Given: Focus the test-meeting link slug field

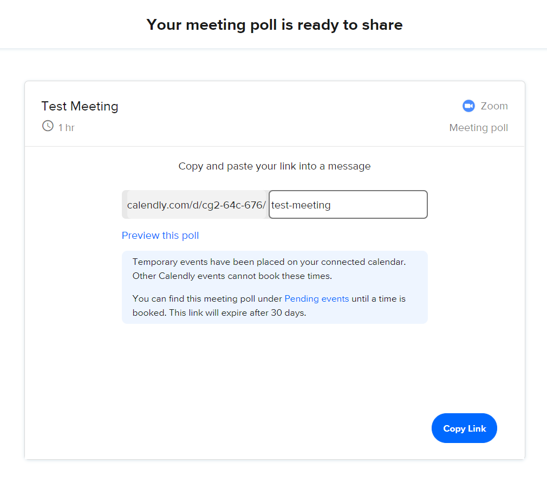Looking at the screenshot, I should 348,205.
